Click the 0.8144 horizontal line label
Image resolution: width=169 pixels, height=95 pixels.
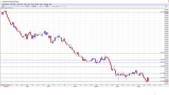pos(162,59)
